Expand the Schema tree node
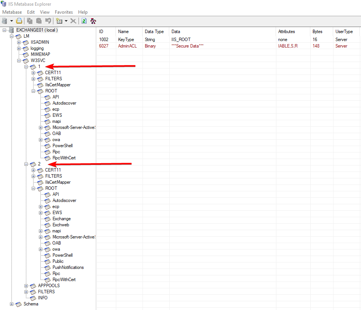The image size is (361, 310). click(x=12, y=304)
